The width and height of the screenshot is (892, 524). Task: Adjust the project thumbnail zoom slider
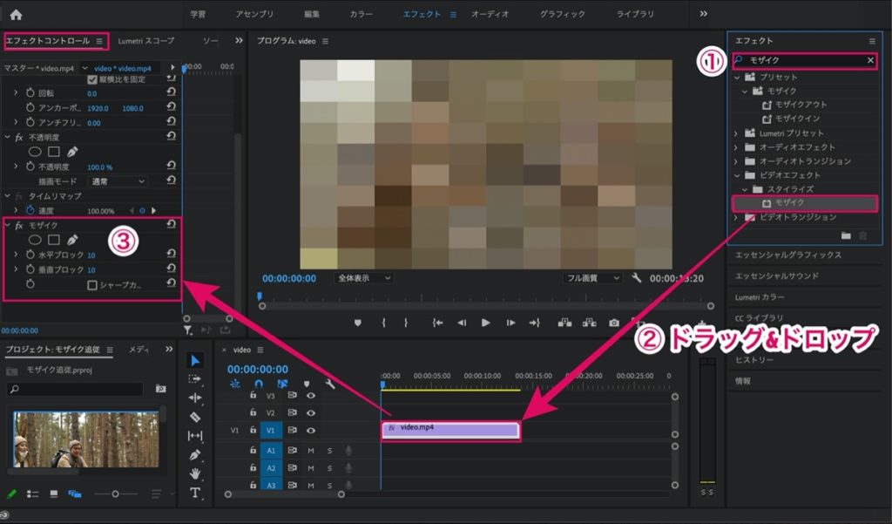116,494
